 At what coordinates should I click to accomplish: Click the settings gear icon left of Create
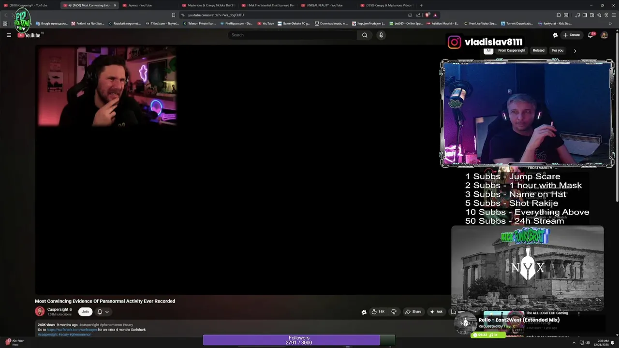(555, 35)
